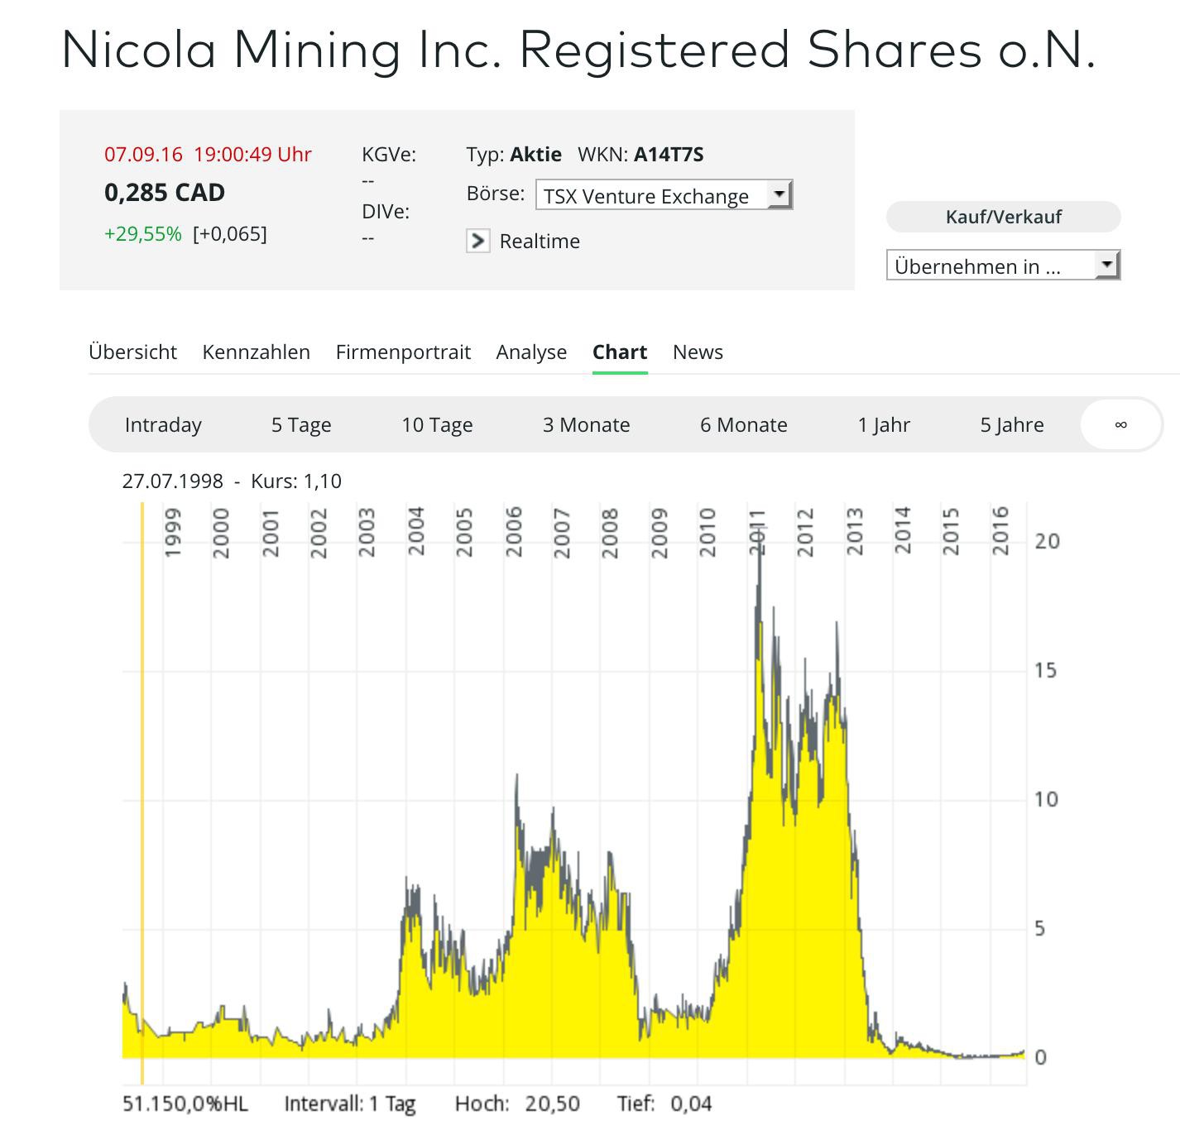The width and height of the screenshot is (1180, 1125).
Task: Set chart range to 10 Tage
Action: [x=437, y=424]
